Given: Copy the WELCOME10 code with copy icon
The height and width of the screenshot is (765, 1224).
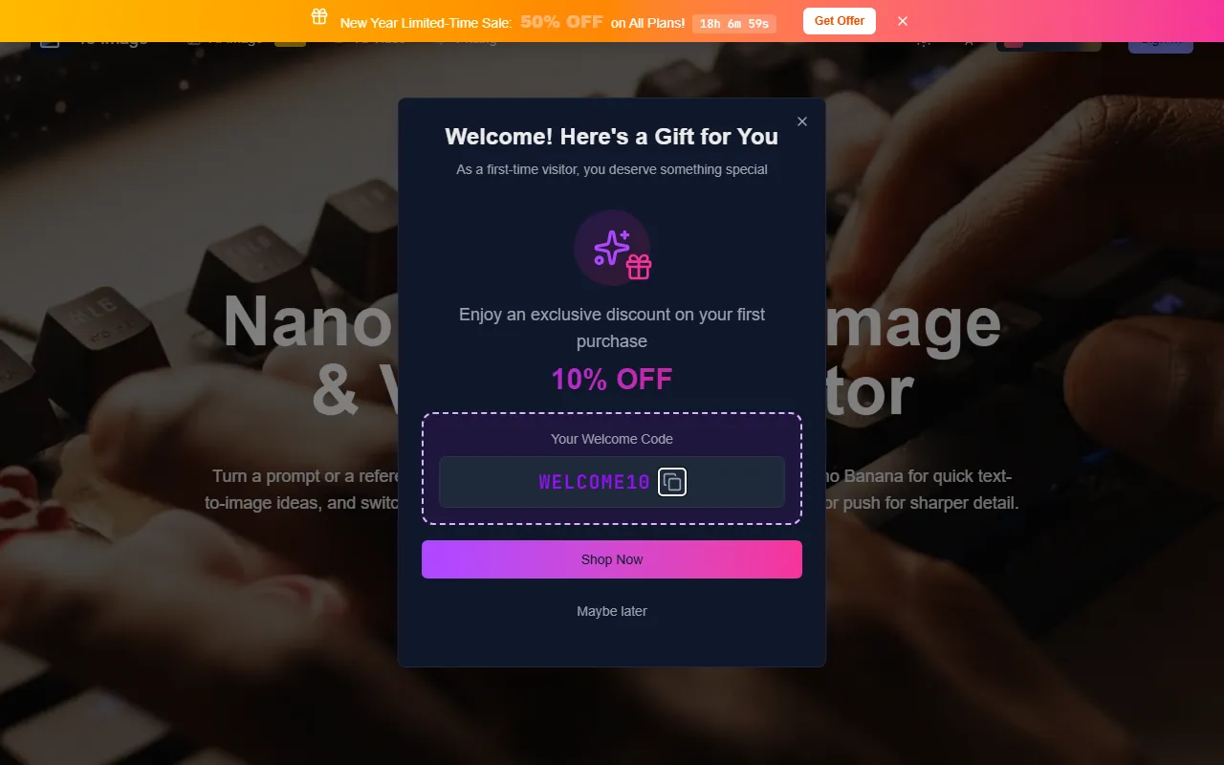Looking at the screenshot, I should coord(672,482).
